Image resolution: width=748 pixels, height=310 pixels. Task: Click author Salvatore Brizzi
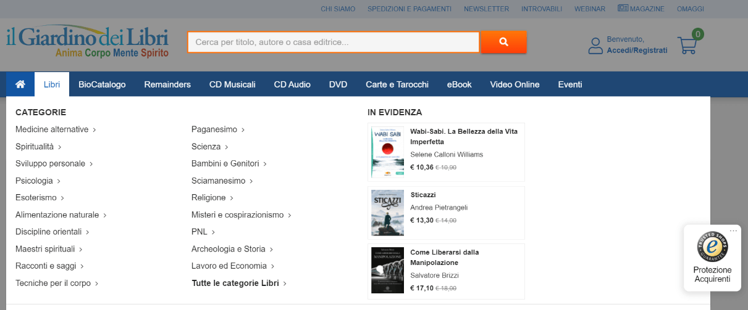tap(435, 275)
